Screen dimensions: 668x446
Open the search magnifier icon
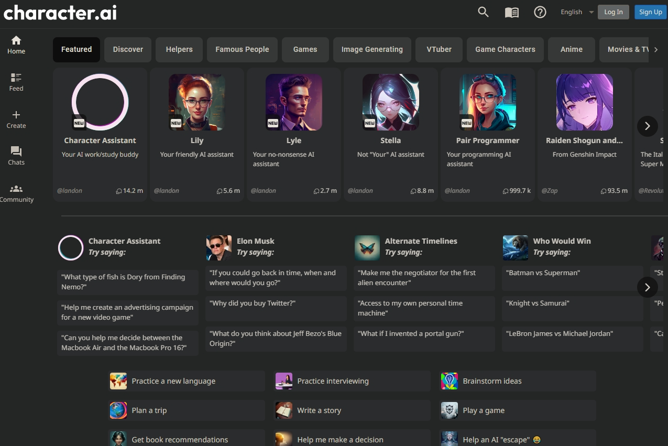(x=483, y=12)
